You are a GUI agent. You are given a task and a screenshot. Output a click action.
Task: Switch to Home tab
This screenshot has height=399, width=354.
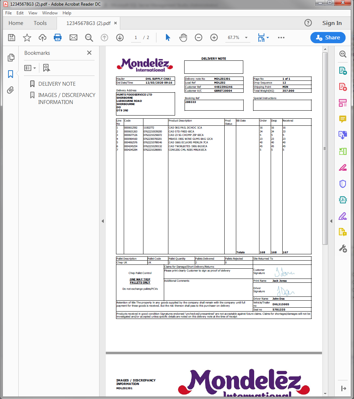(x=16, y=23)
